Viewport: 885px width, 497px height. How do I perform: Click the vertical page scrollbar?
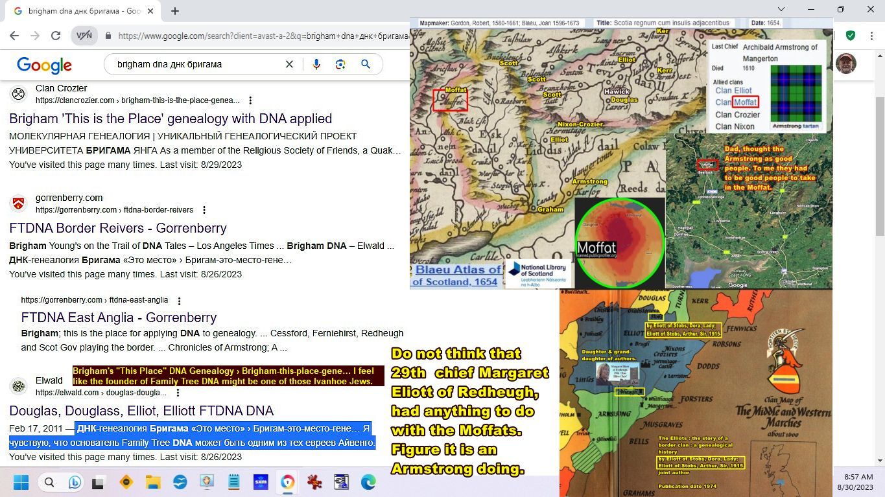click(879, 165)
